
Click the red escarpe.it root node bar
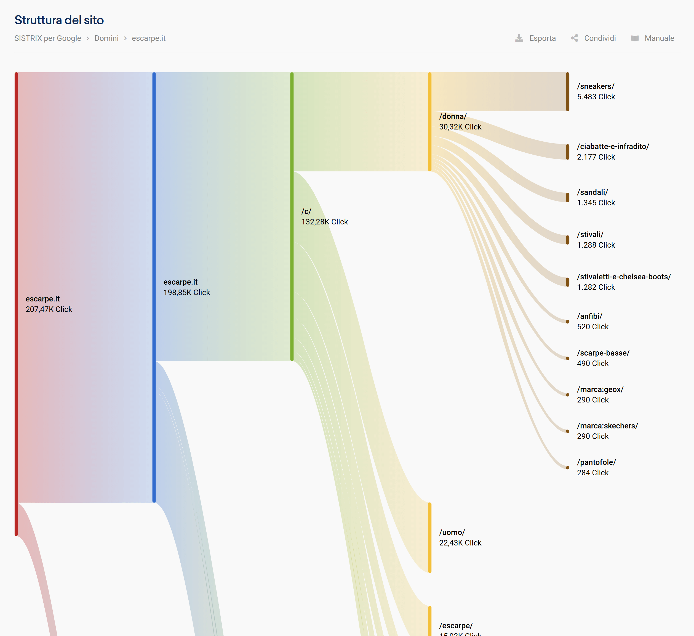pyautogui.click(x=16, y=304)
